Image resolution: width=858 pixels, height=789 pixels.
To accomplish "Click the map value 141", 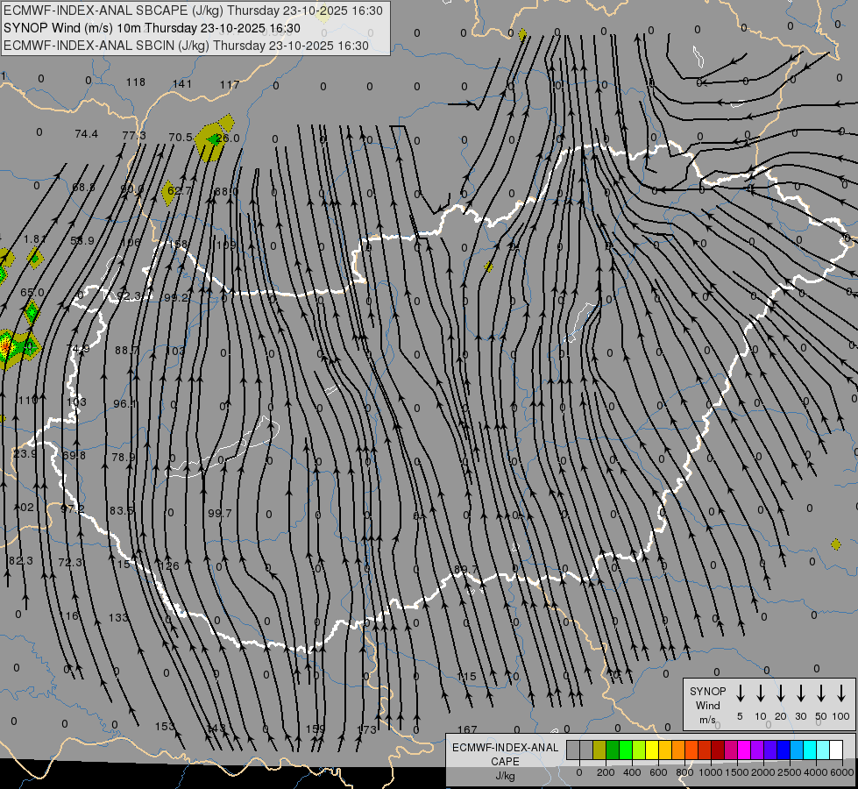I will (x=182, y=84).
